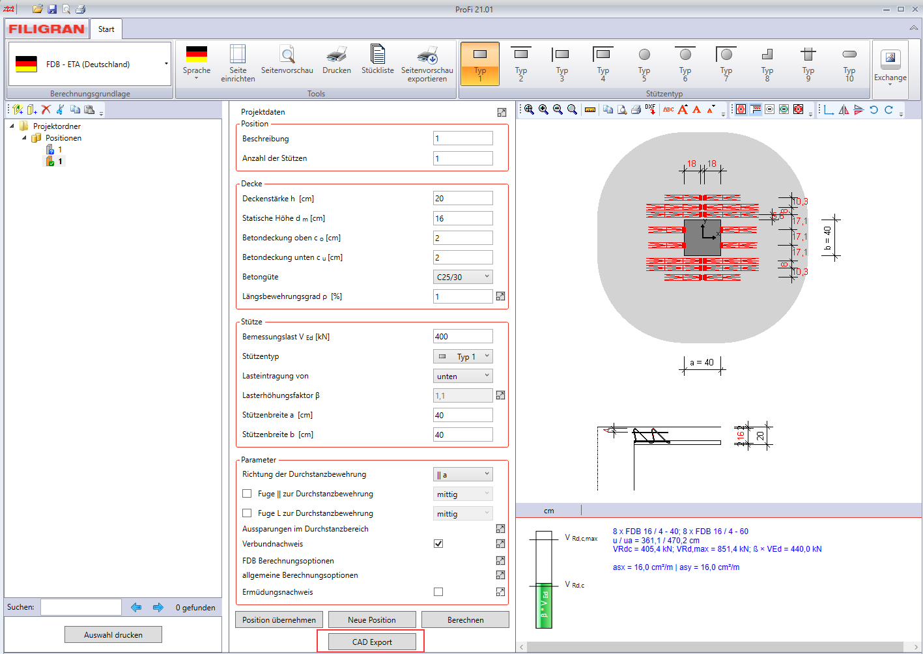Open Seitenvorschau print preview
The image size is (923, 654).
pos(287,60)
